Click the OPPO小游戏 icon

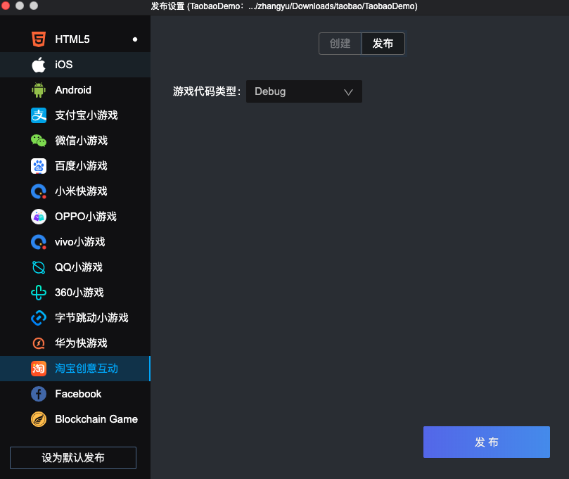click(x=39, y=217)
